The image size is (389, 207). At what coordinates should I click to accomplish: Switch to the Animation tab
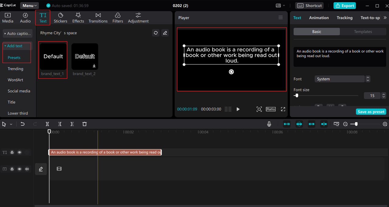319,18
